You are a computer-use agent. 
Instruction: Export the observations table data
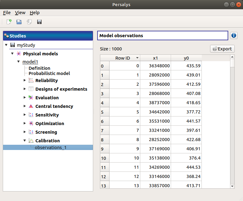coord(222,49)
